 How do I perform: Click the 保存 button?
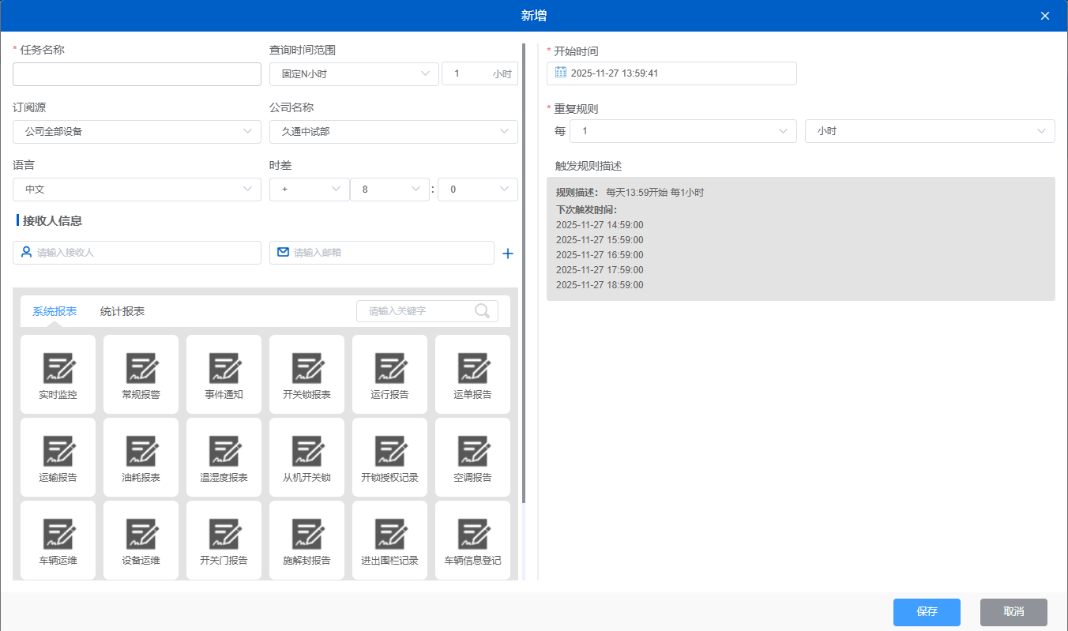[x=927, y=612]
